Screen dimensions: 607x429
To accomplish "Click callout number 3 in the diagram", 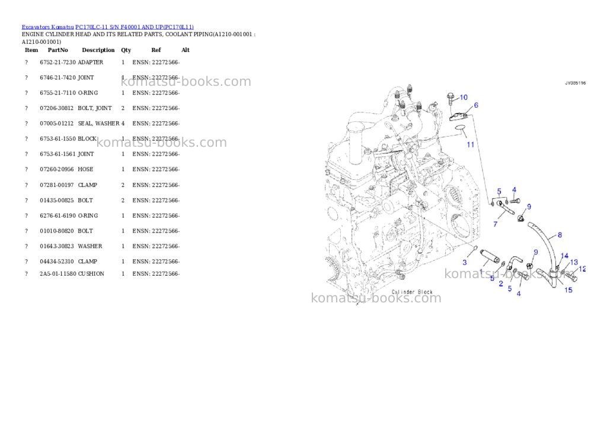I will coord(465,262).
